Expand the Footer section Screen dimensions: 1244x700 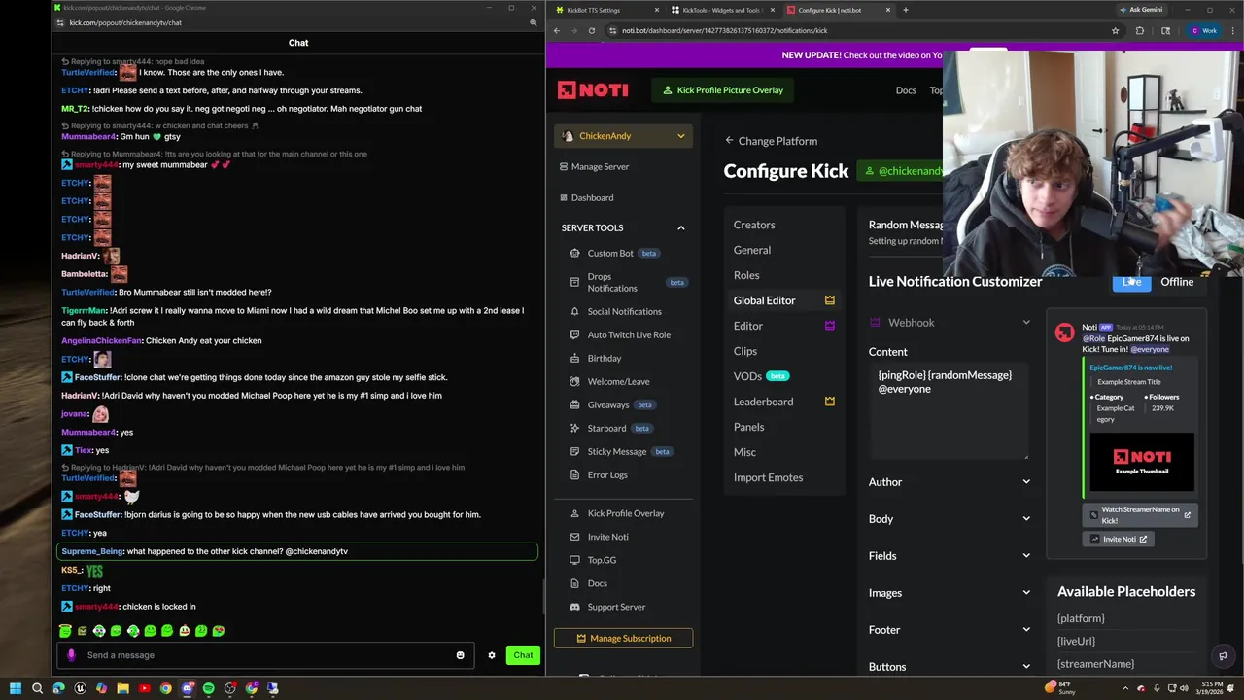[950, 630]
